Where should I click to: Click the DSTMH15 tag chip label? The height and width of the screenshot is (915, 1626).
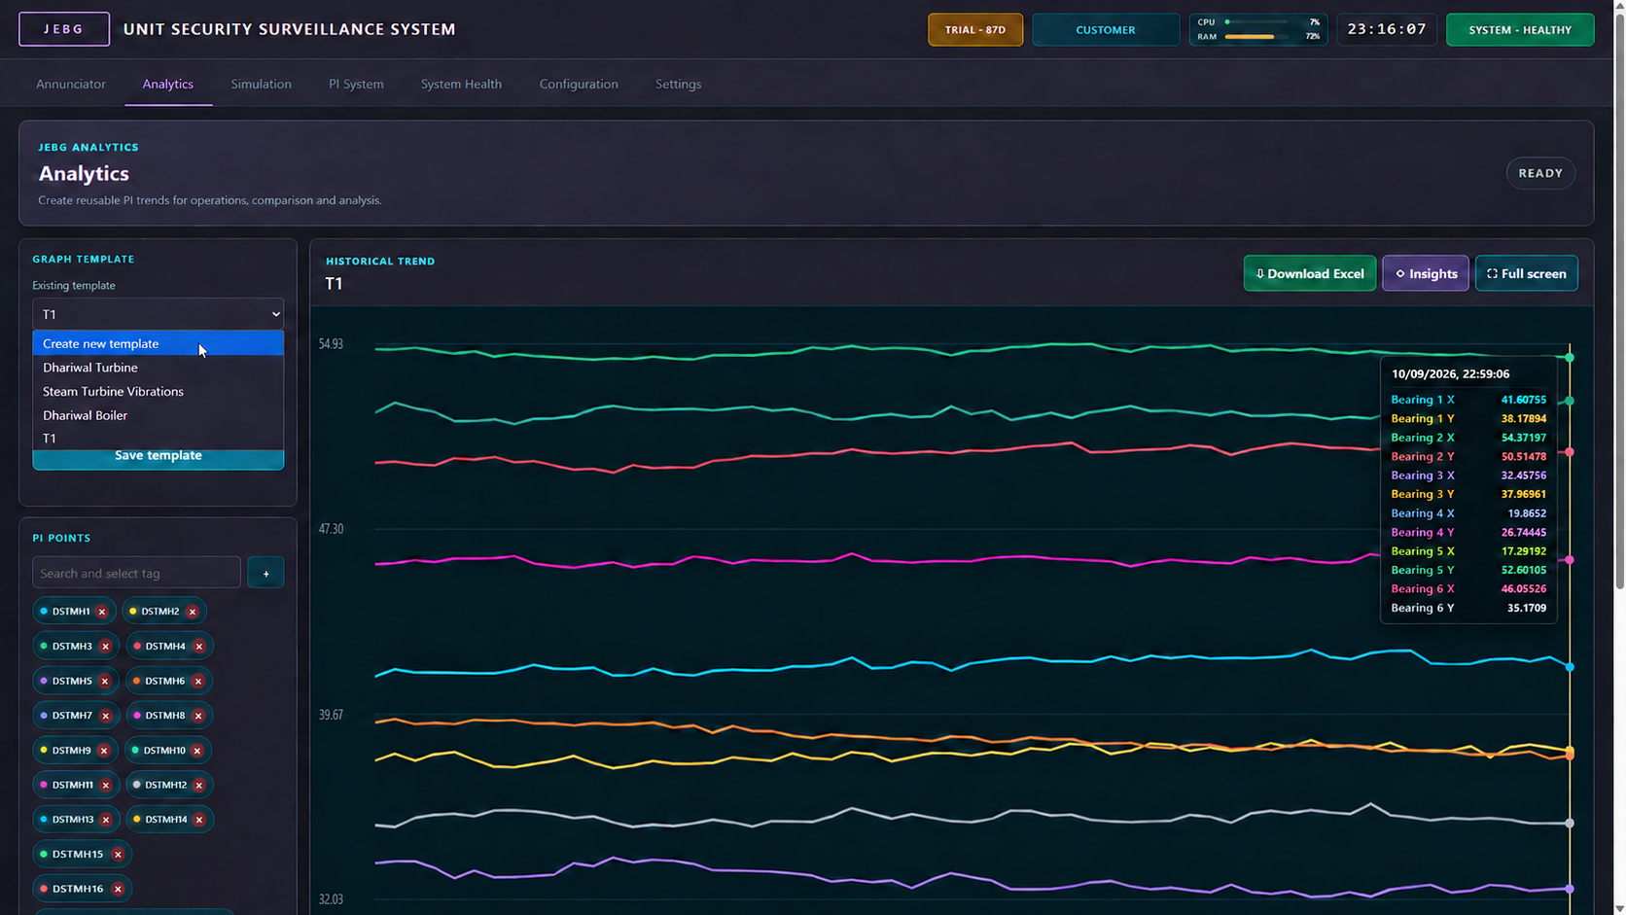78,855
